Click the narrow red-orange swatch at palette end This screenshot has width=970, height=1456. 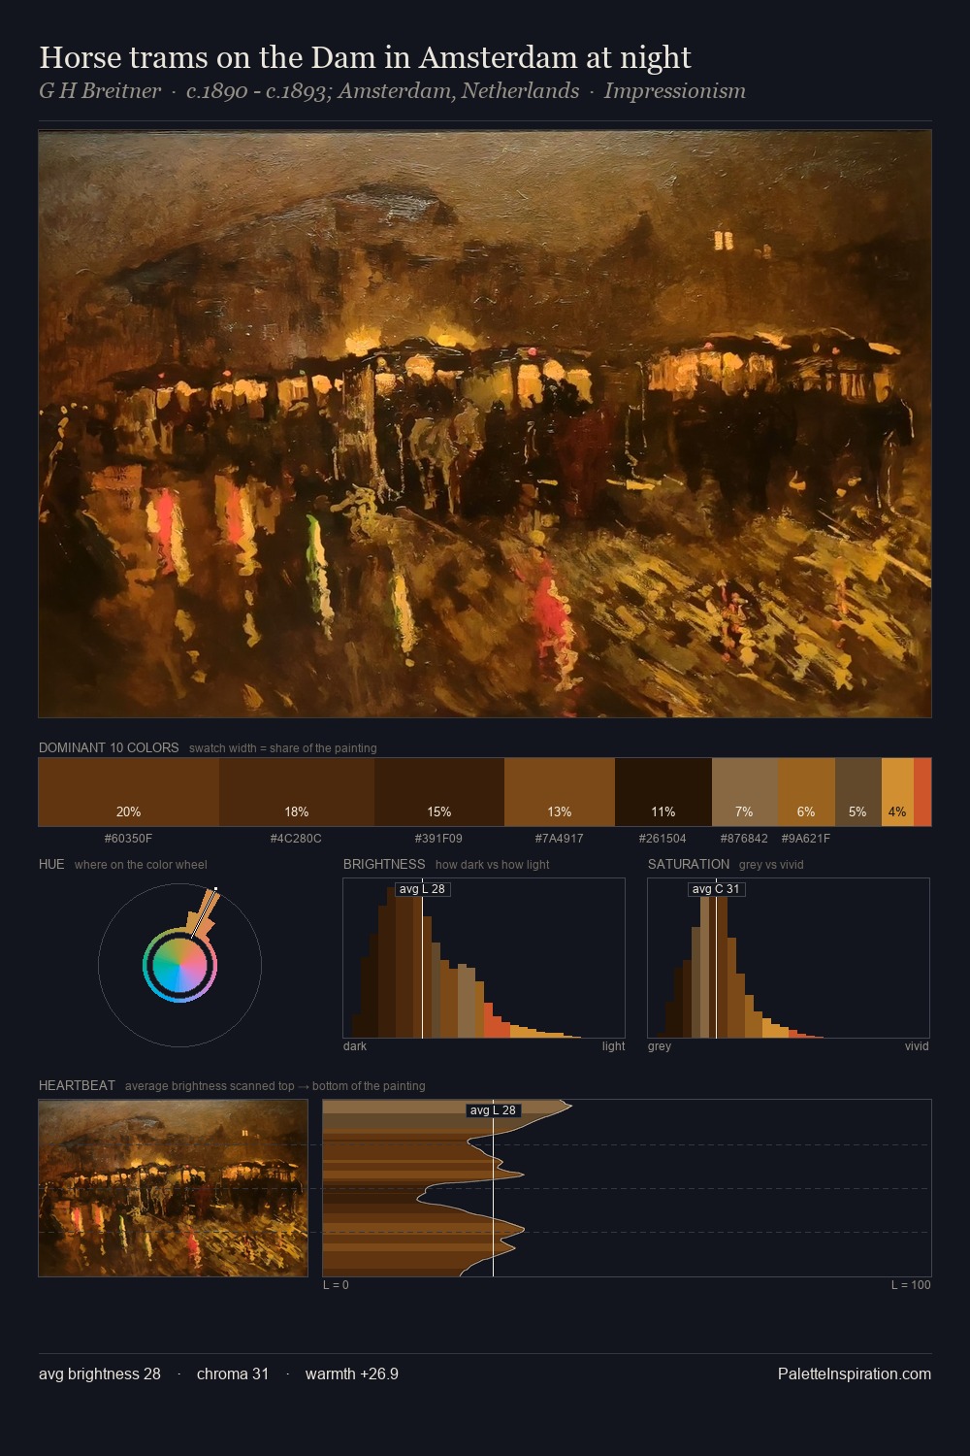(x=922, y=792)
